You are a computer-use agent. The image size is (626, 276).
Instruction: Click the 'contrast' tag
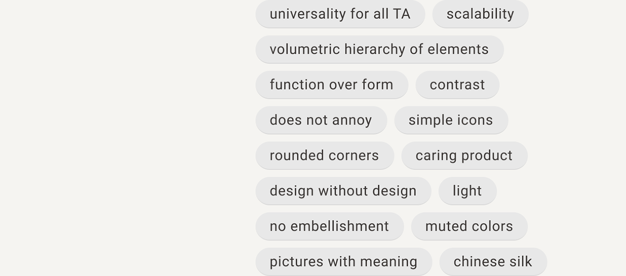[457, 85]
